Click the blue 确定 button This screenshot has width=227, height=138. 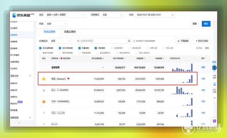[206, 24]
